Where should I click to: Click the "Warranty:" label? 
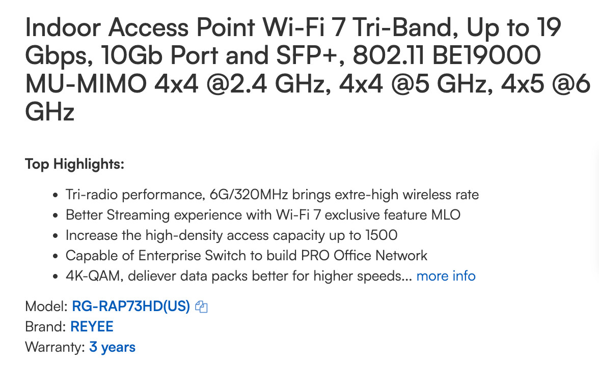pyautogui.click(x=55, y=347)
